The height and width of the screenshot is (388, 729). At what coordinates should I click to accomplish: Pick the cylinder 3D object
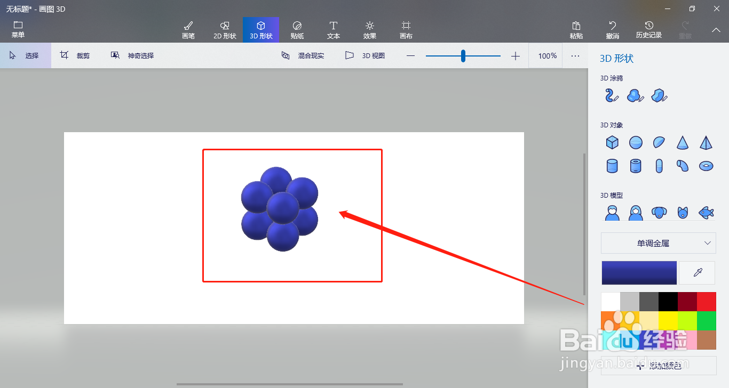[612, 166]
